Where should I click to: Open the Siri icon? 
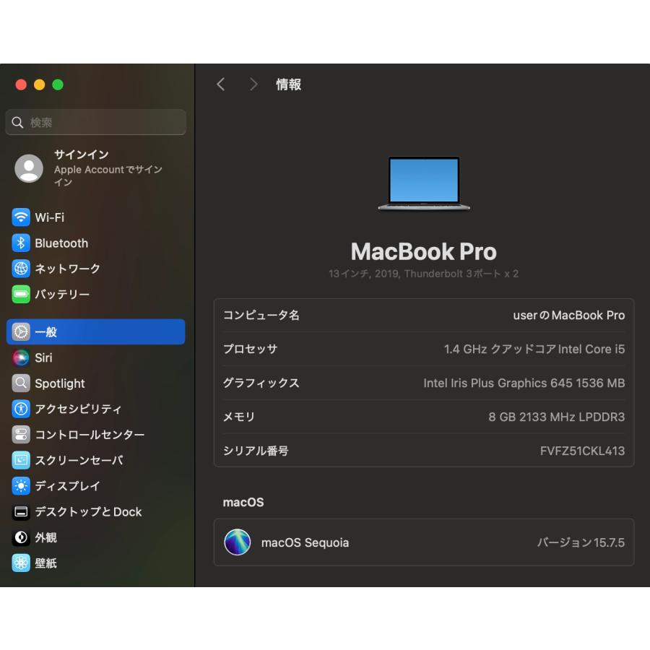[21, 357]
